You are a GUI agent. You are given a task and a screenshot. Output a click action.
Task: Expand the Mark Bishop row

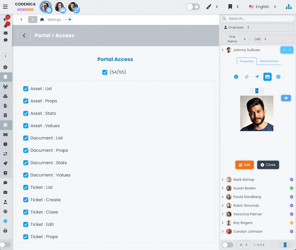pos(223,180)
